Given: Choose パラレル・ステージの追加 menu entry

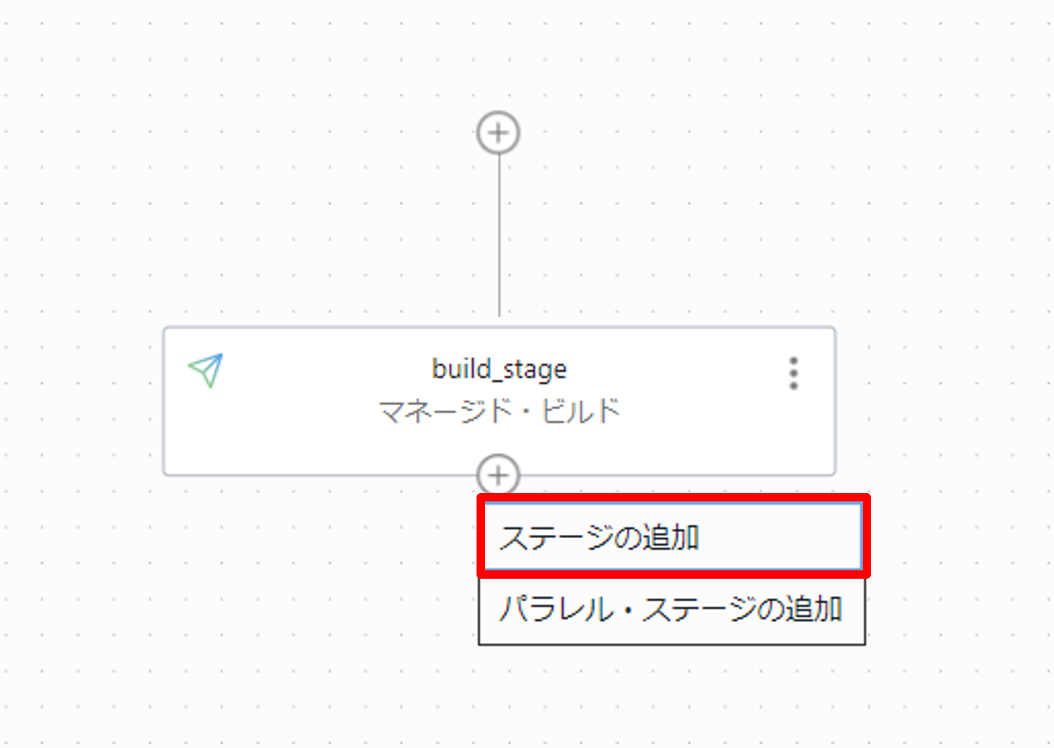Looking at the screenshot, I should tap(671, 610).
